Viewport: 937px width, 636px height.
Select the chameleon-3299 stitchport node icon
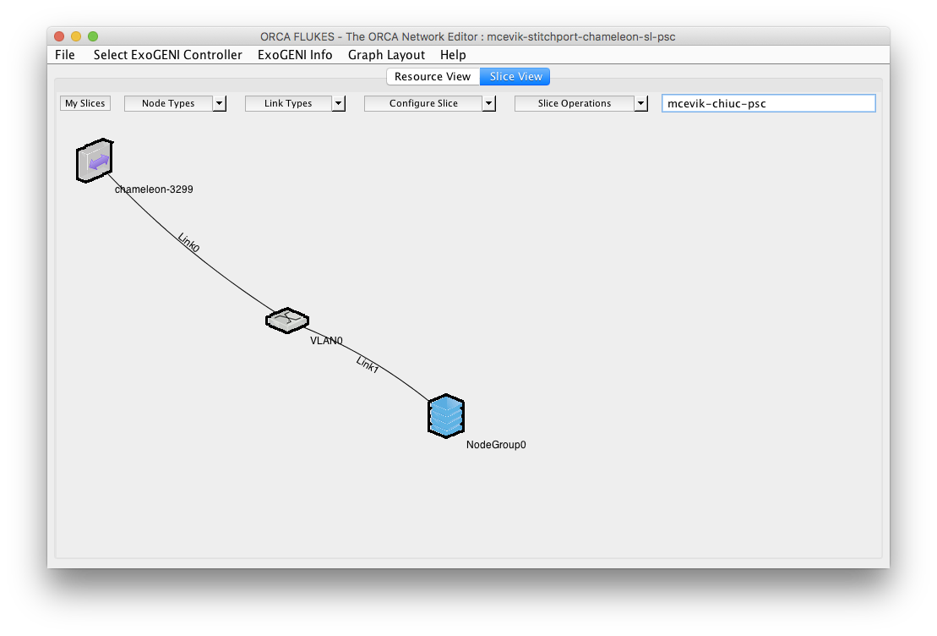click(x=95, y=161)
